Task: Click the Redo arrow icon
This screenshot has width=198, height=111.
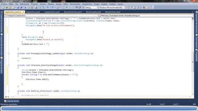Action: [x=53, y=7]
